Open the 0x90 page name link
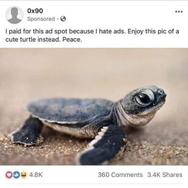The width and height of the screenshot is (188, 188). pos(35,11)
